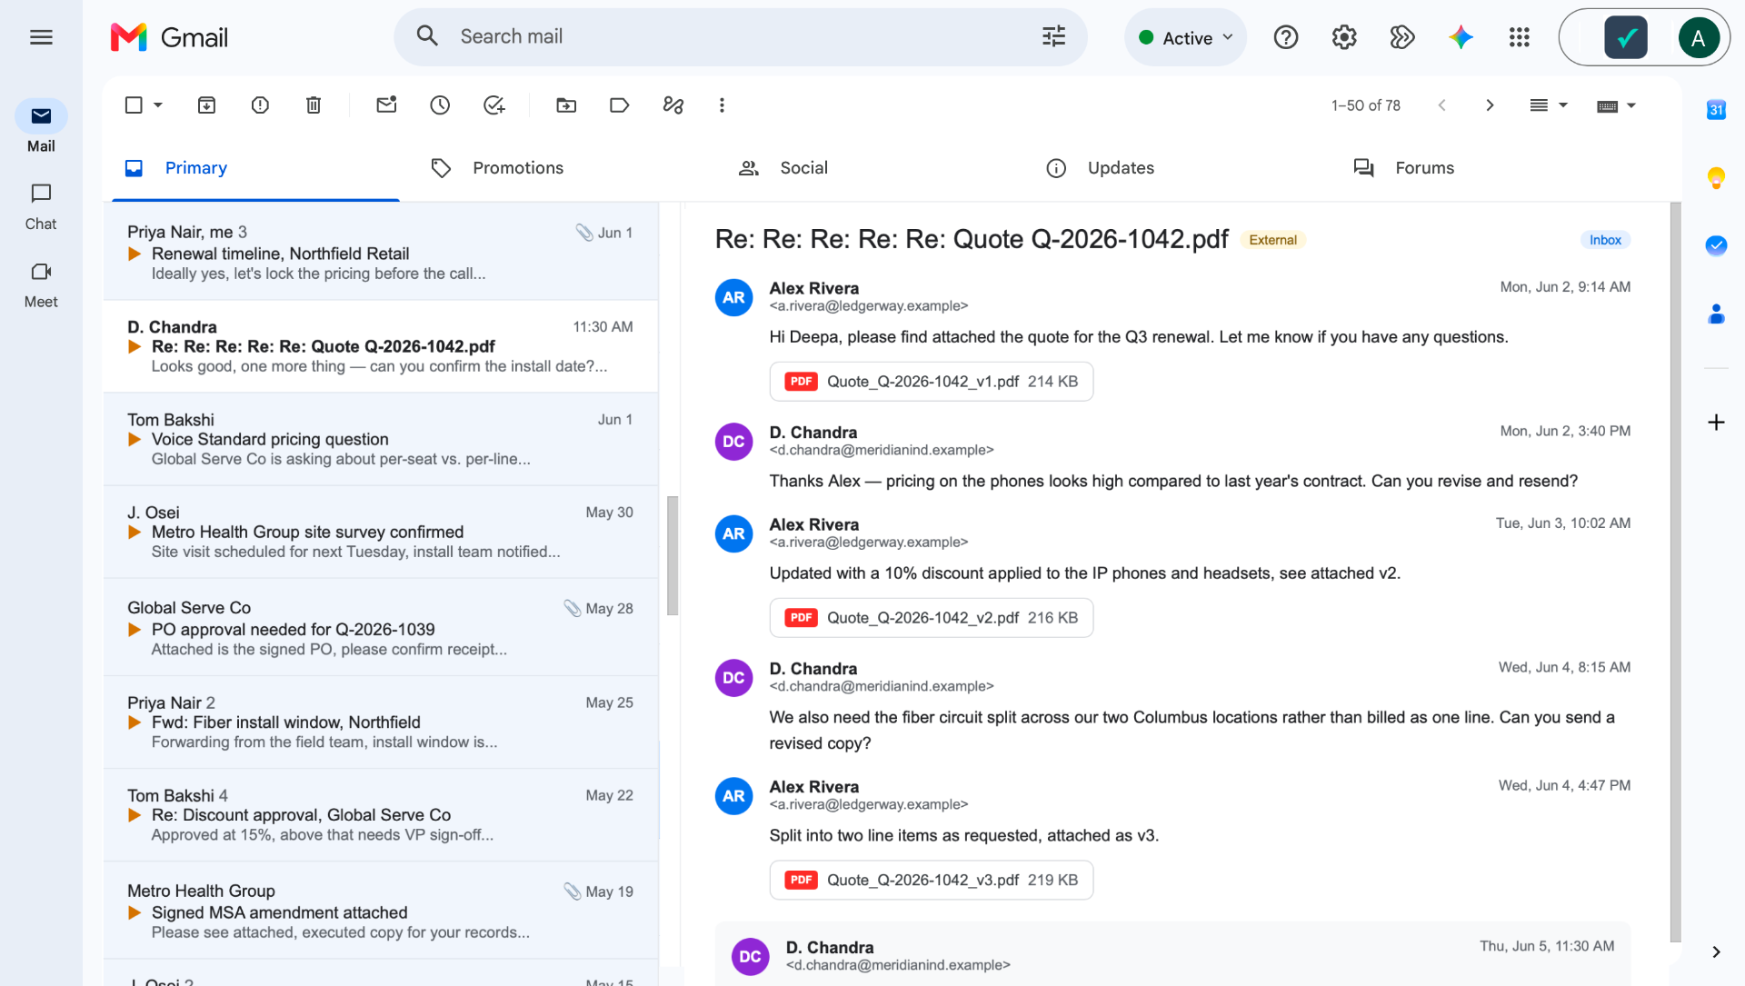This screenshot has height=986, width=1745.
Task: Switch to the Social tab
Action: coord(783,168)
